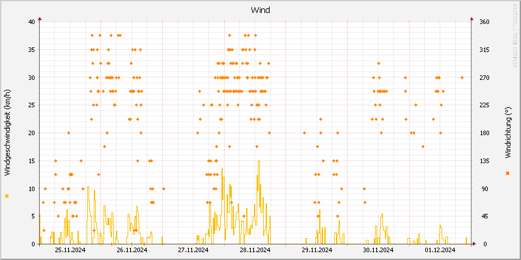Image resolution: width=521 pixels, height=260 pixels.
Task: Select the 30.11.2024 date label
Action: [x=378, y=250]
